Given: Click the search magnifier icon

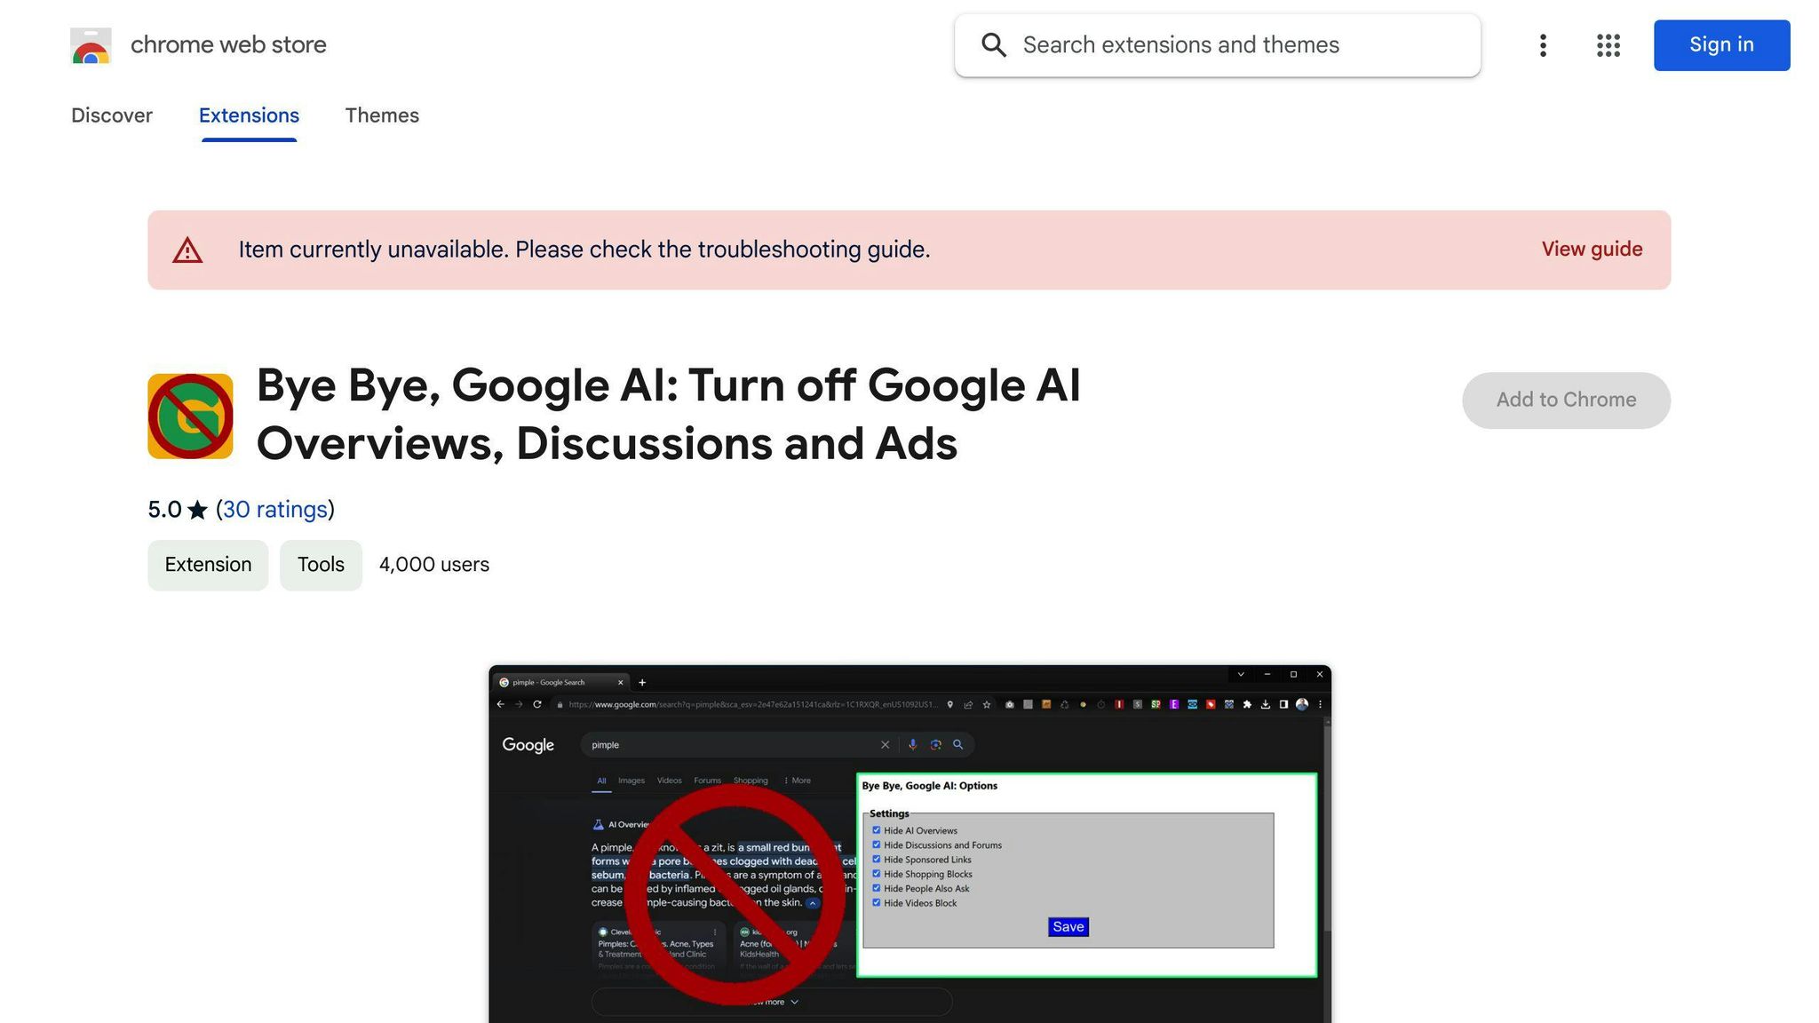Looking at the screenshot, I should (x=994, y=45).
